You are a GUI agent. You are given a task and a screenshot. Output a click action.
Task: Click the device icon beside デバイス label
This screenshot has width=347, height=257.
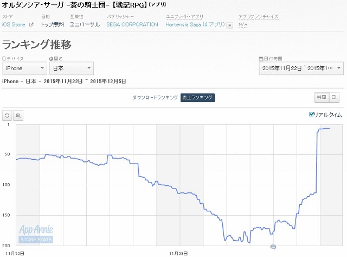(x=4, y=58)
